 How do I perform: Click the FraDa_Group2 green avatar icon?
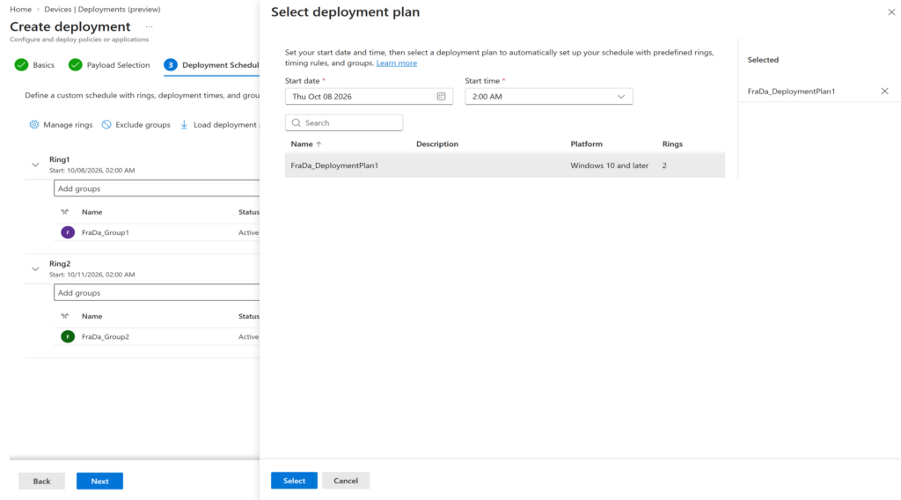tap(68, 337)
